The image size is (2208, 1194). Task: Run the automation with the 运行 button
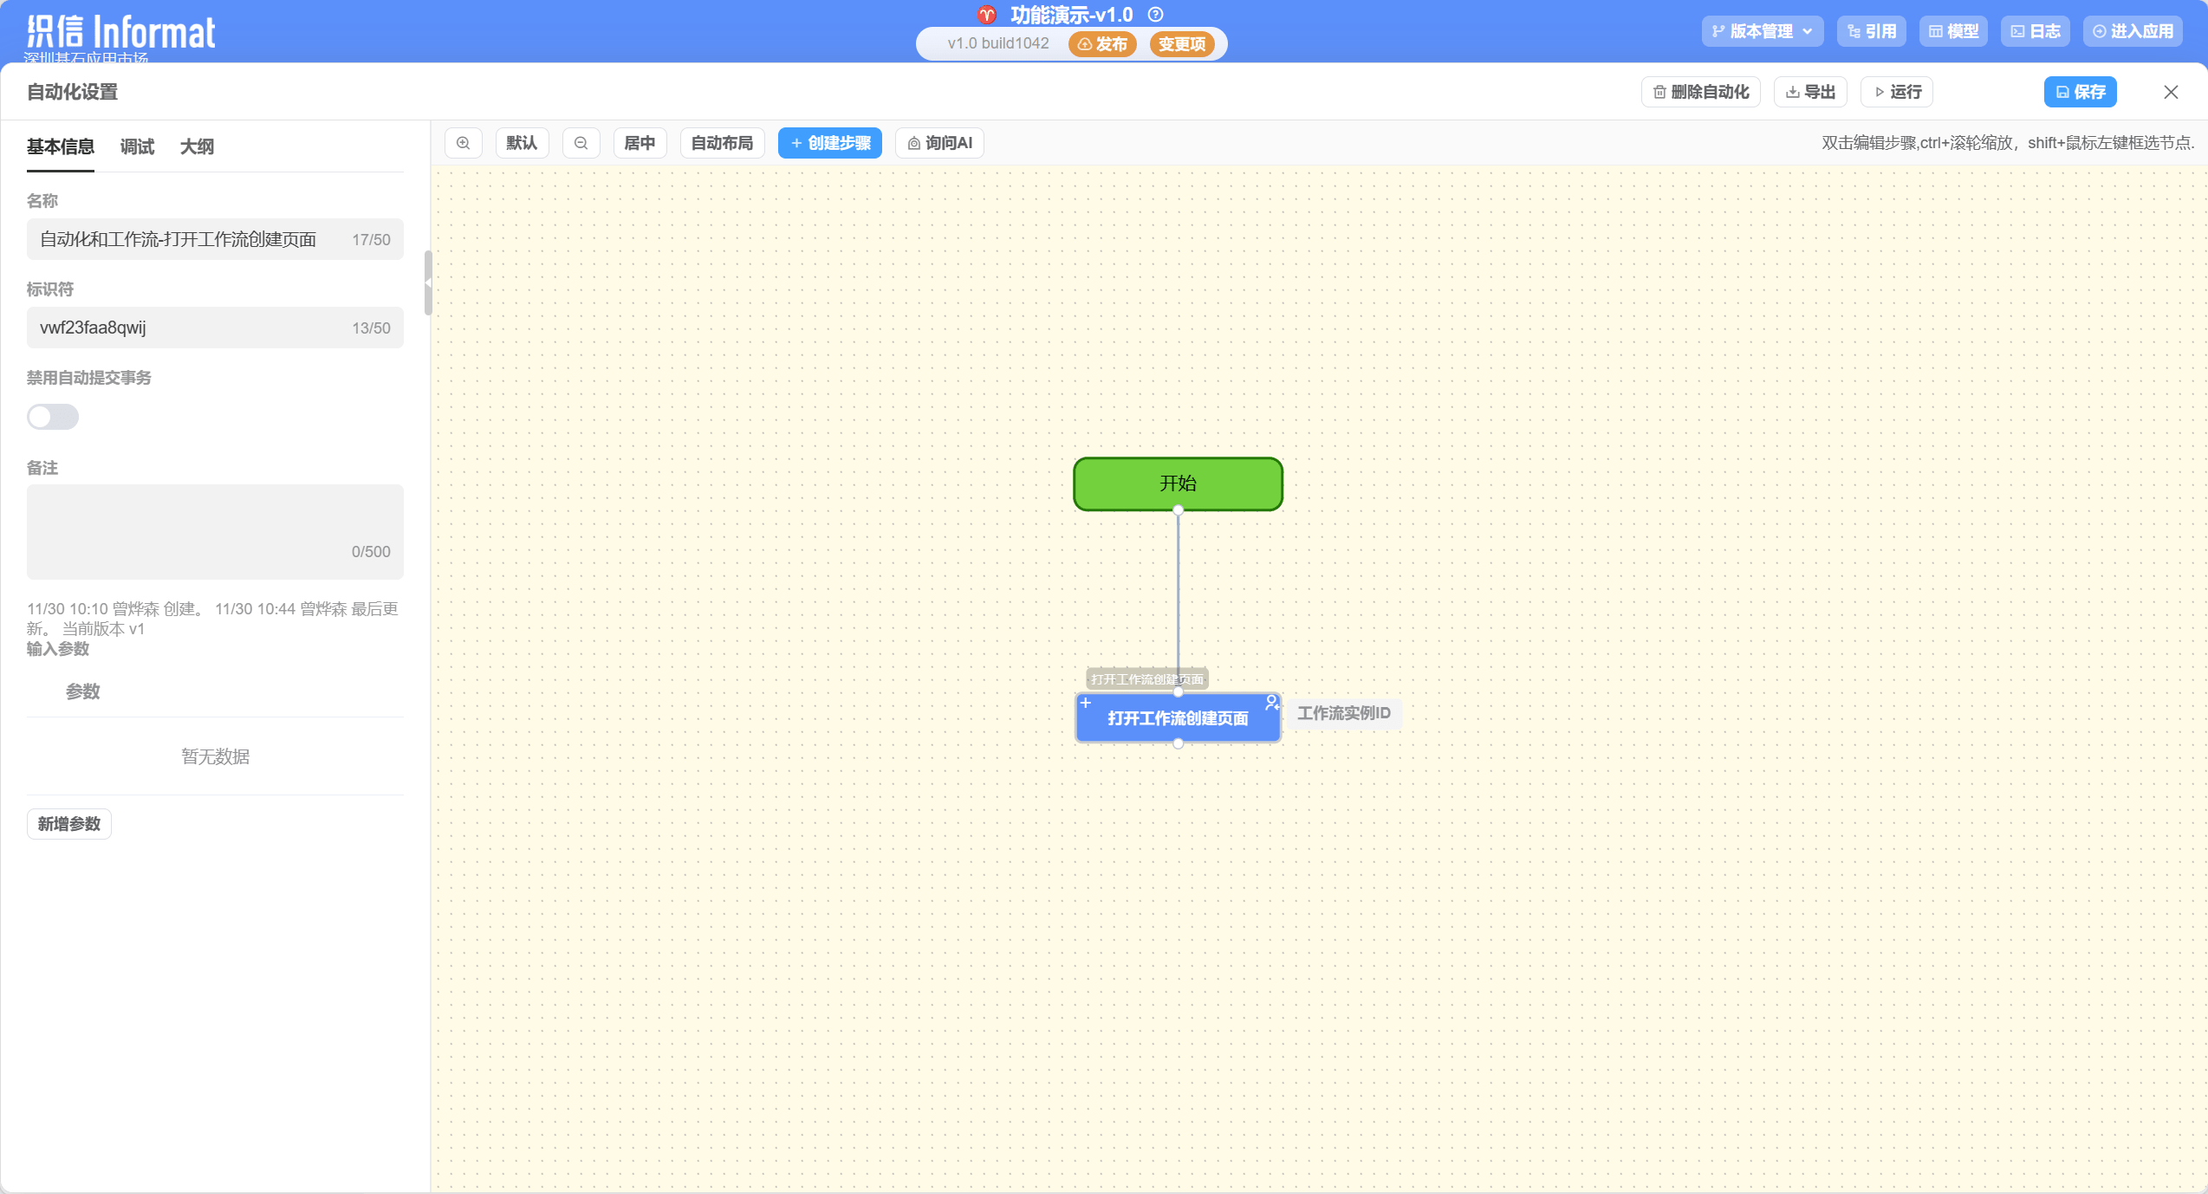pos(1896,92)
